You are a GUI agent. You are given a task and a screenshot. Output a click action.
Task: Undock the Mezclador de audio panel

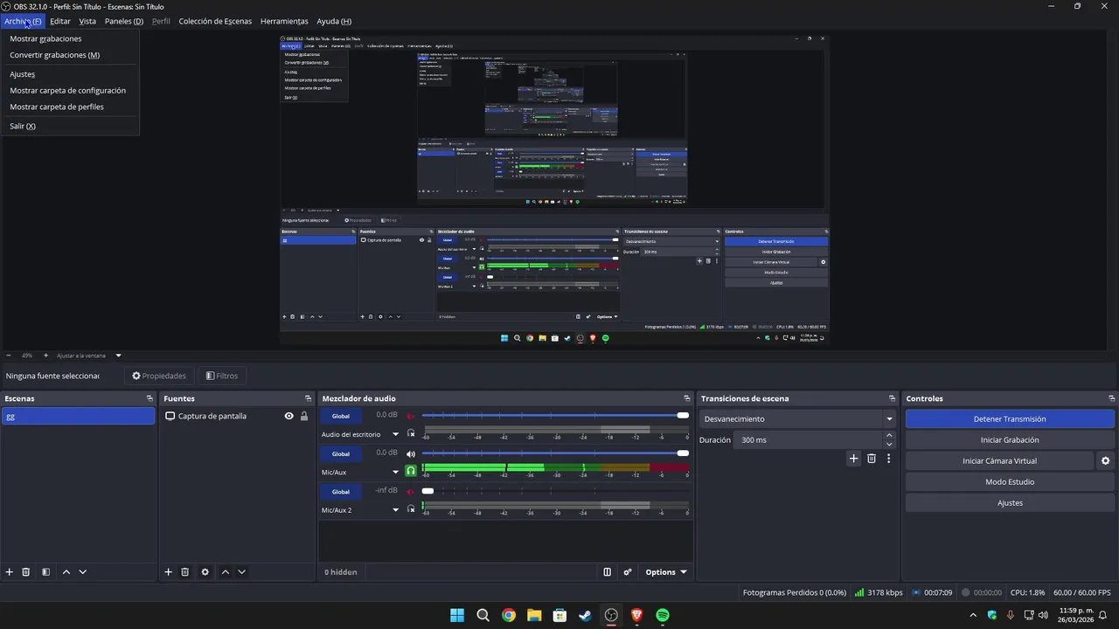[687, 398]
